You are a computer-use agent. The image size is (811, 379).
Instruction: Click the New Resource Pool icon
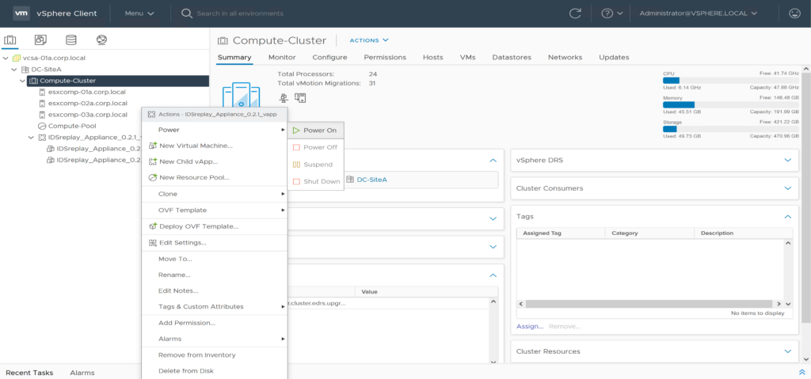[153, 177]
